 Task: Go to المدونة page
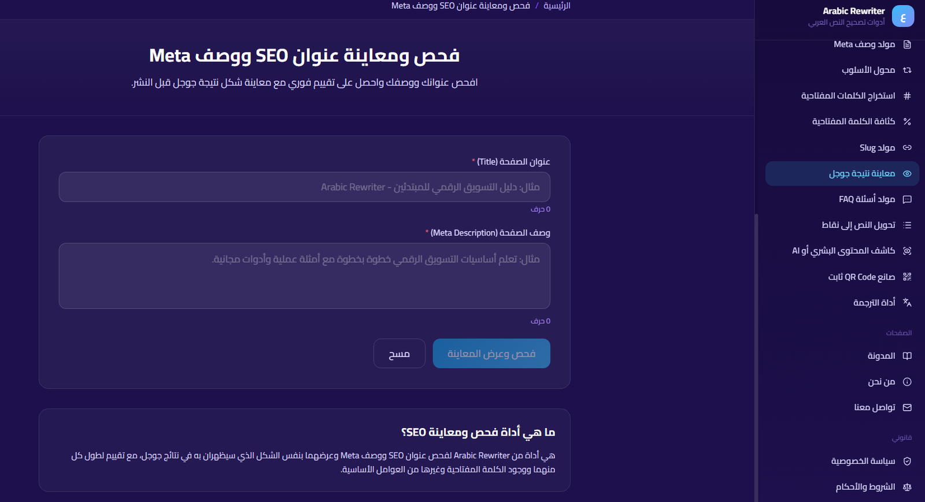click(x=842, y=356)
